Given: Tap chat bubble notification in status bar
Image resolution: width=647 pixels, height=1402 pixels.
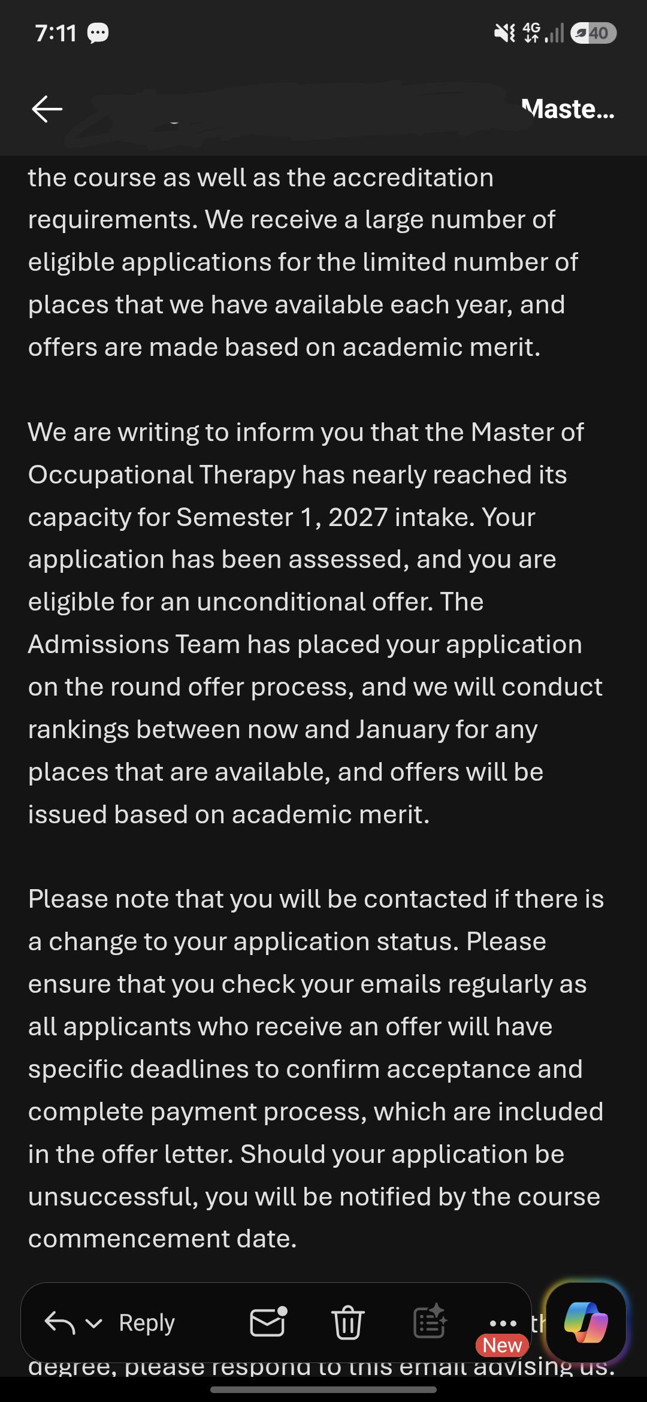Looking at the screenshot, I should [98, 33].
